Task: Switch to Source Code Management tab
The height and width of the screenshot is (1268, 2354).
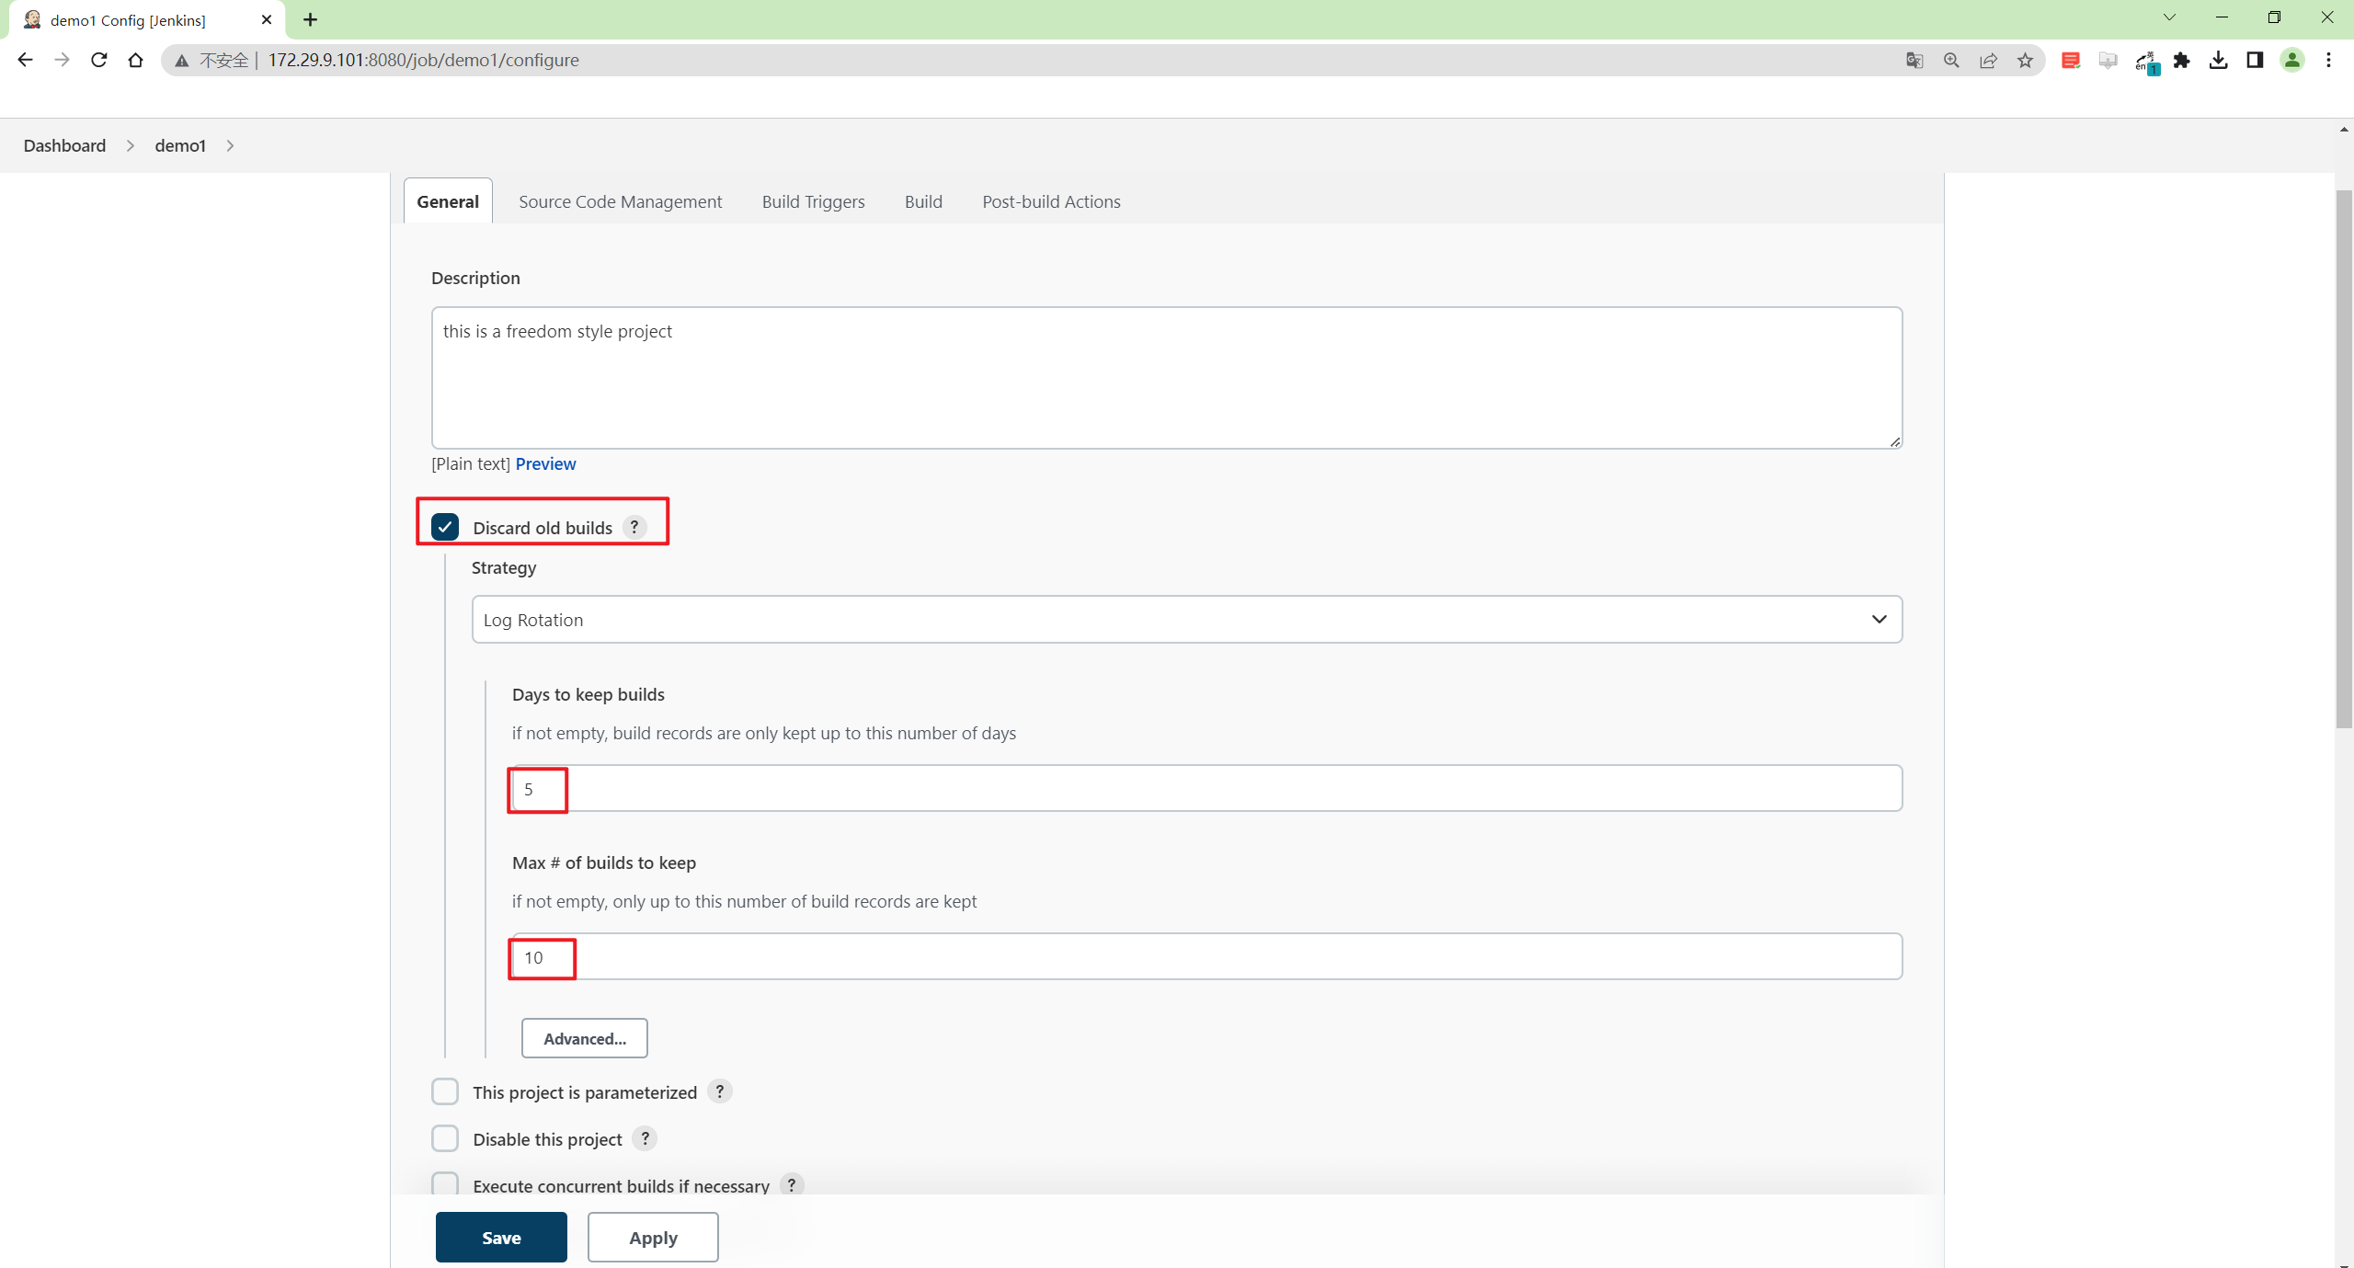Action: [620, 201]
